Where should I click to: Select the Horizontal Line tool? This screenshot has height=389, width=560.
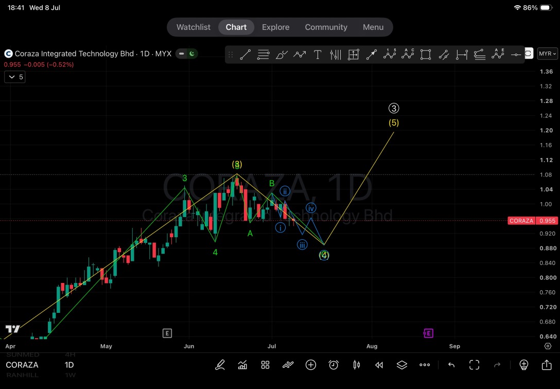click(516, 55)
